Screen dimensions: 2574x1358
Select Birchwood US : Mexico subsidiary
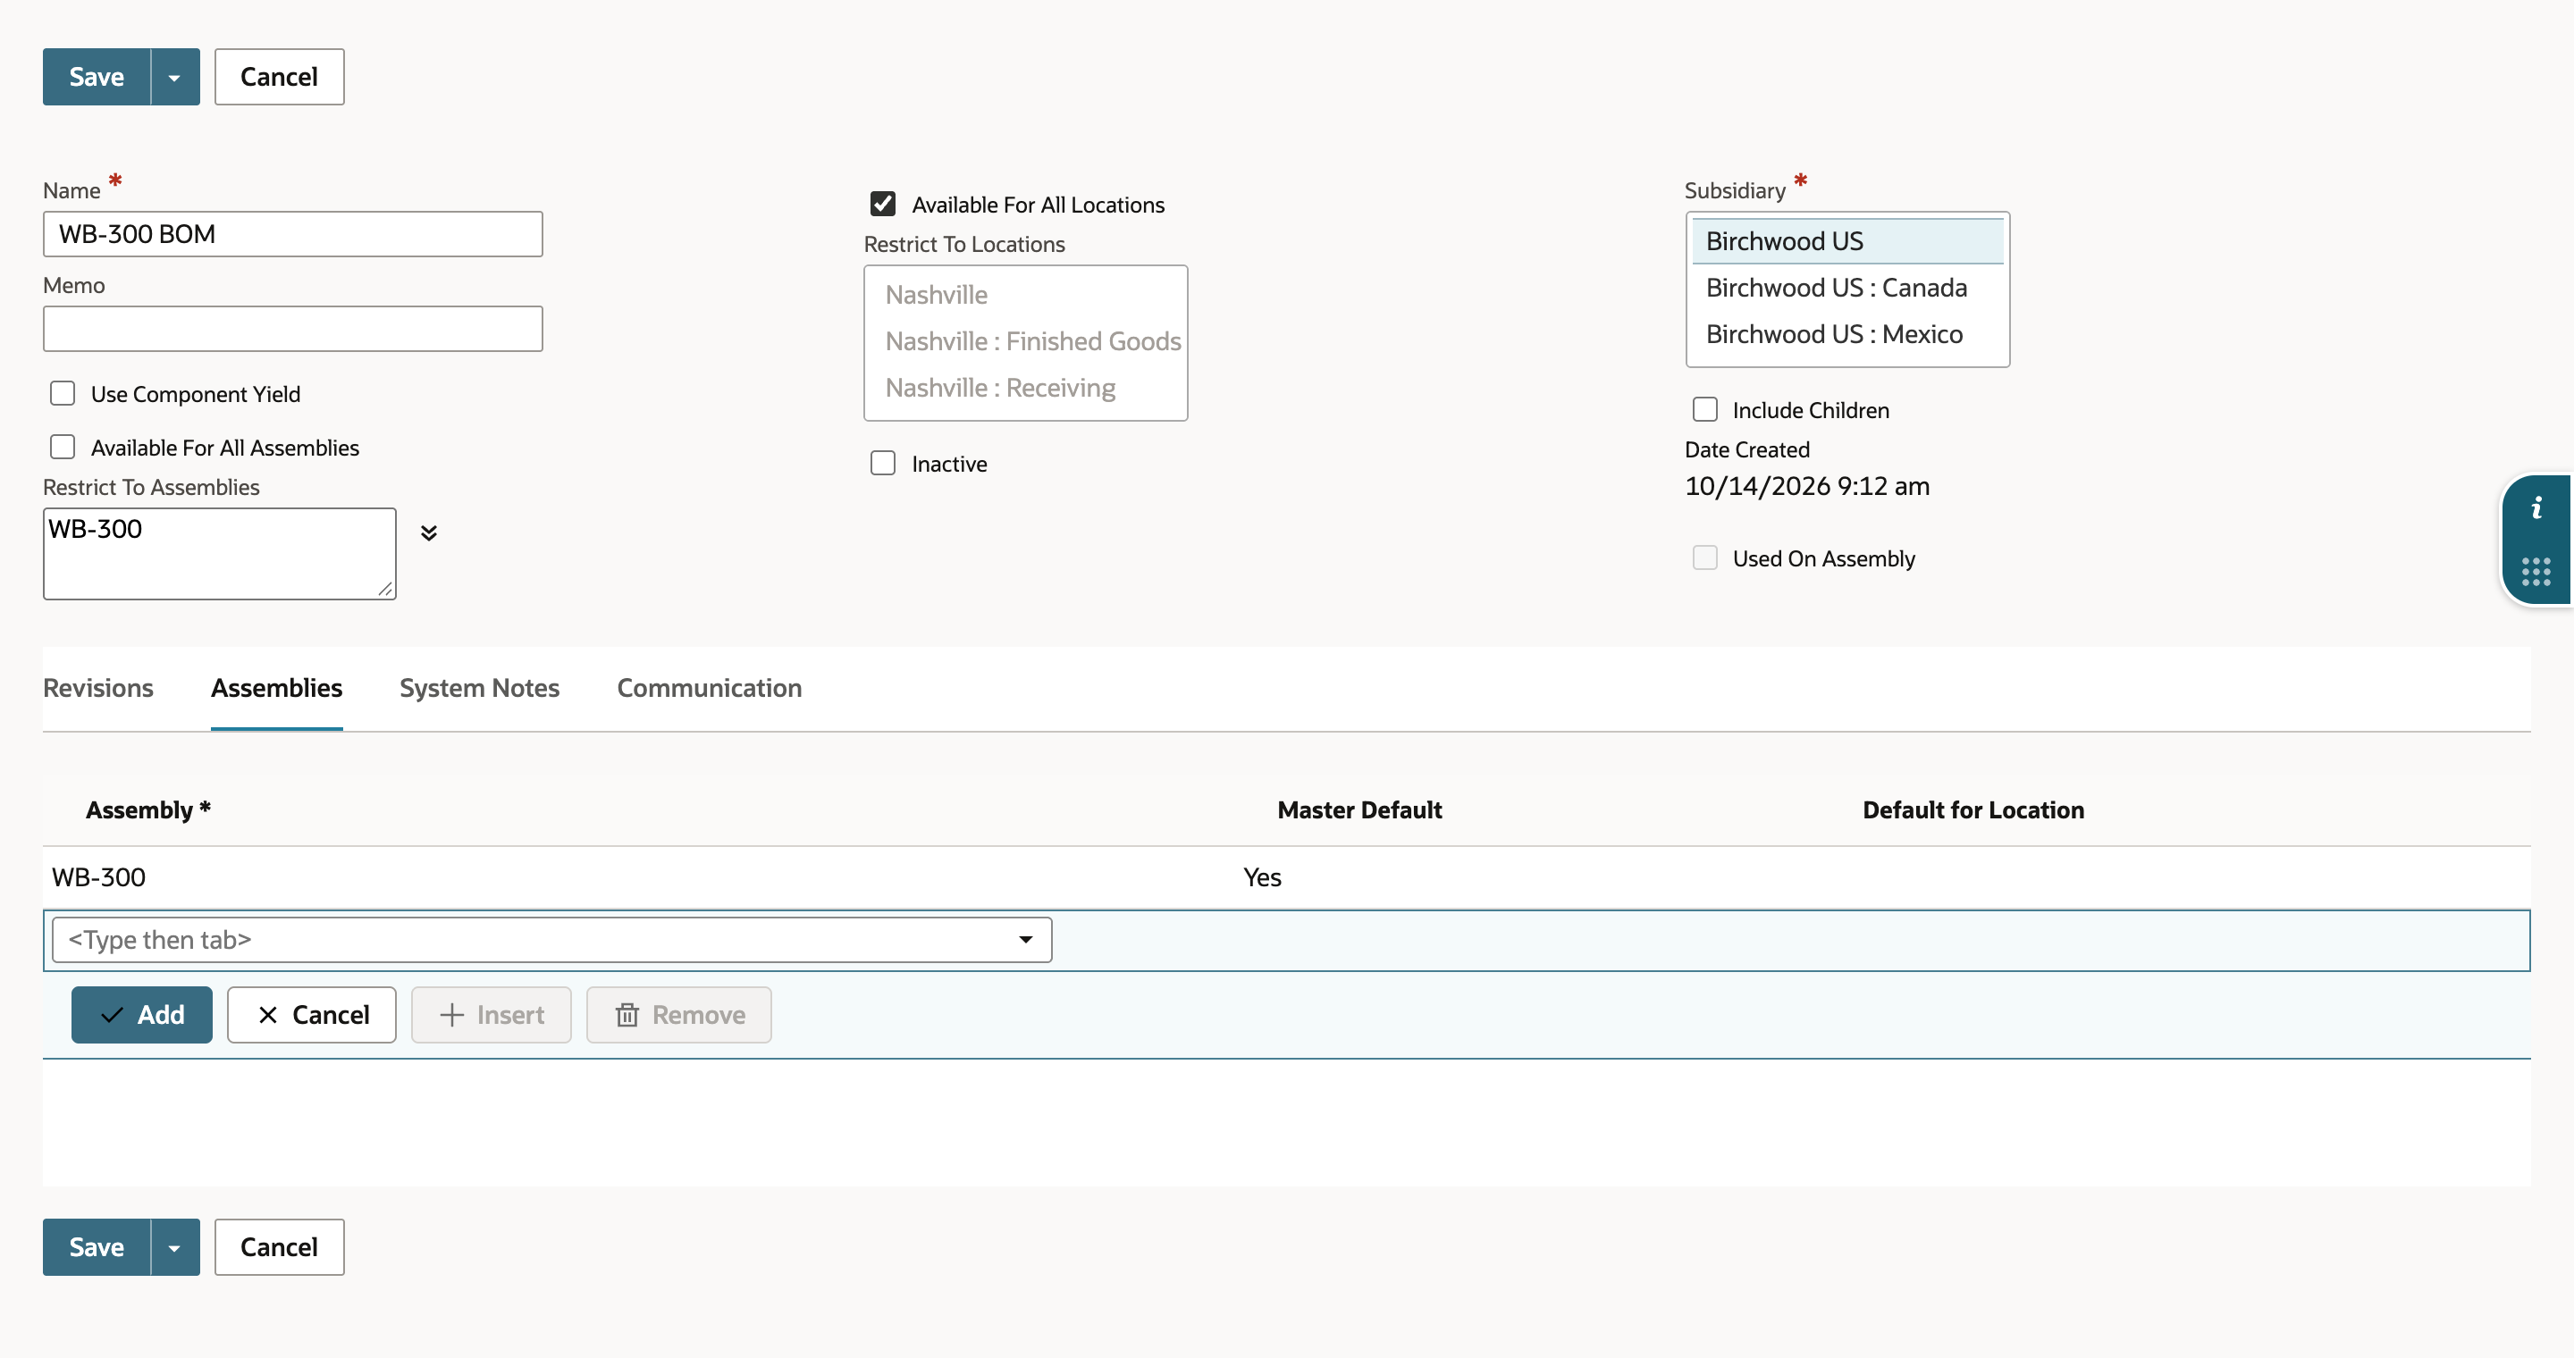point(1847,333)
